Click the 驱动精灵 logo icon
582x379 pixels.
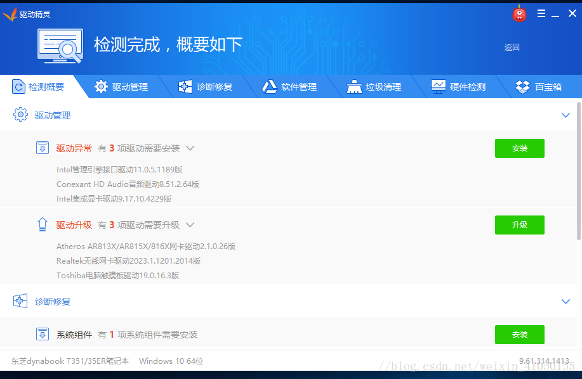10,14
